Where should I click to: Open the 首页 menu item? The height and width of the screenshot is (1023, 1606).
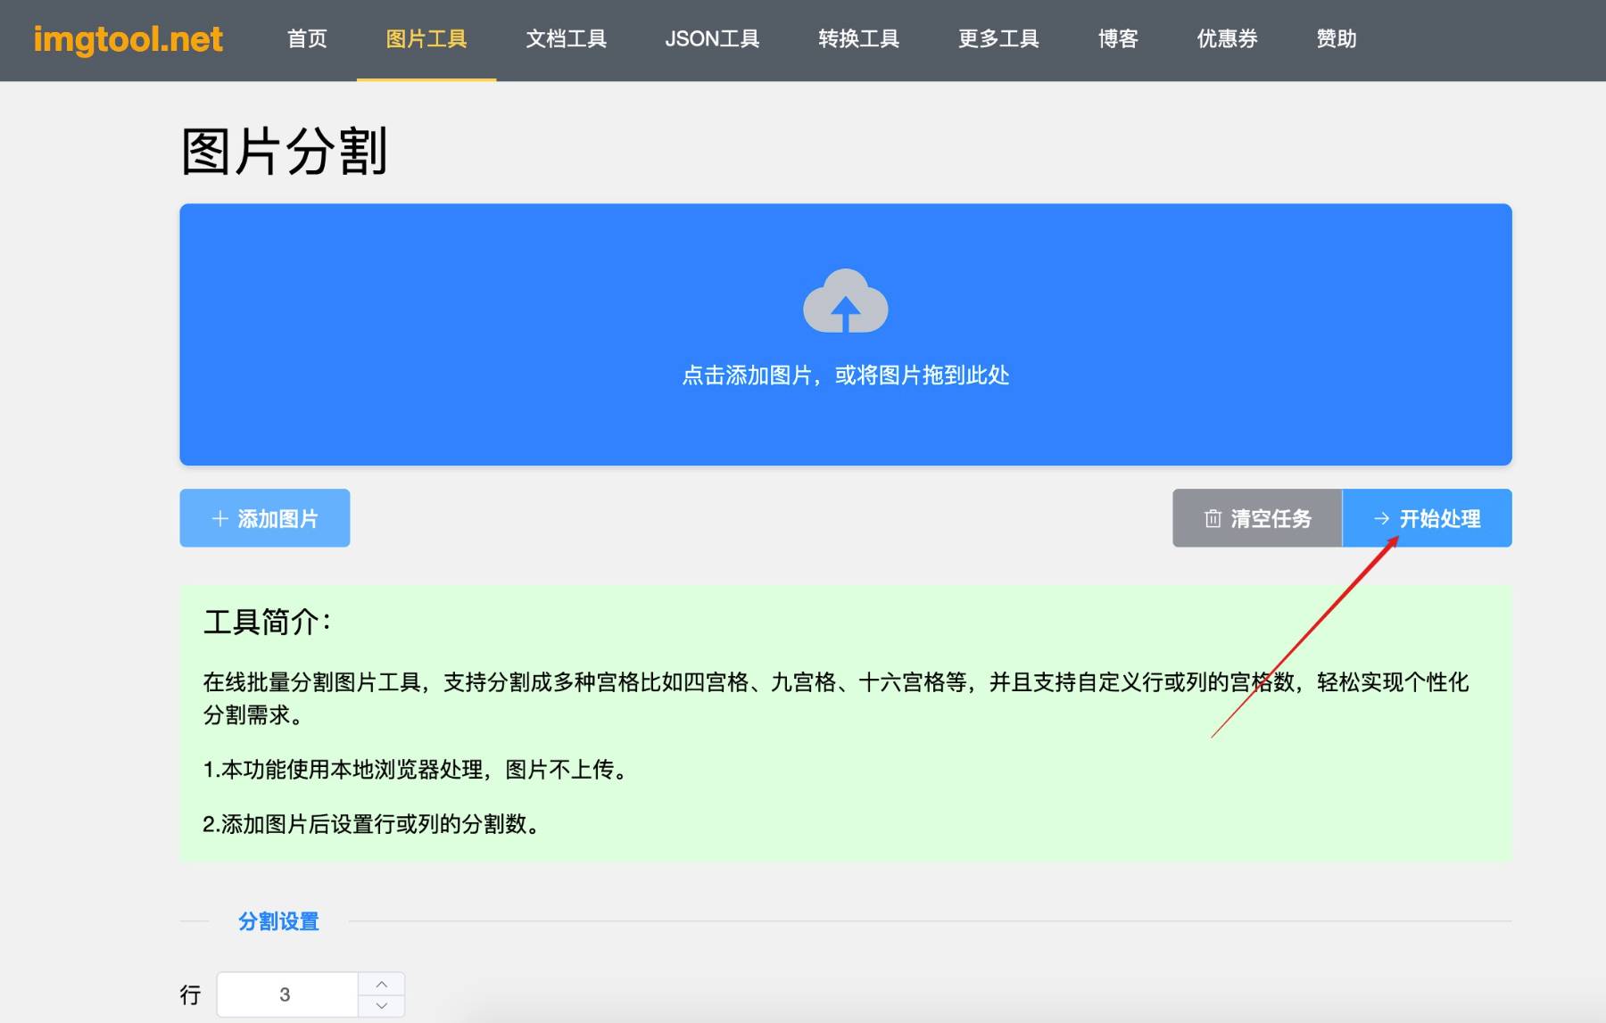click(307, 39)
